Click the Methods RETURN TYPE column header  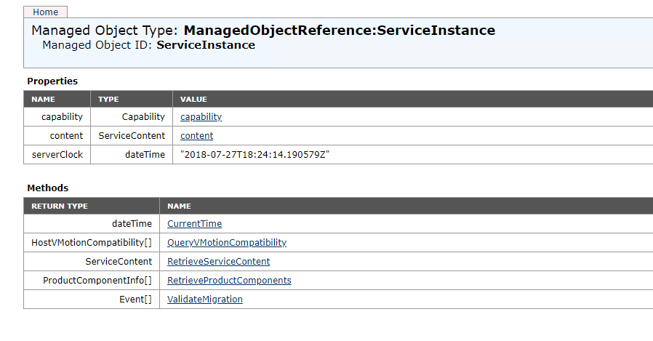(92, 206)
